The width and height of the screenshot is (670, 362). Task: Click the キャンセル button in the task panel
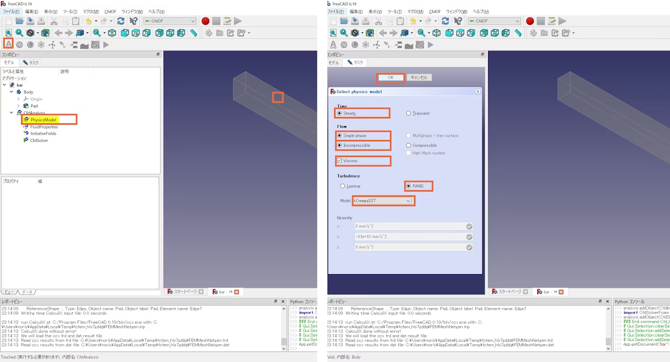[419, 77]
